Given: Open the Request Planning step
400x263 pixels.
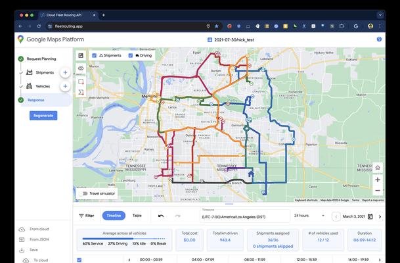Looking at the screenshot, I should (x=41, y=59).
